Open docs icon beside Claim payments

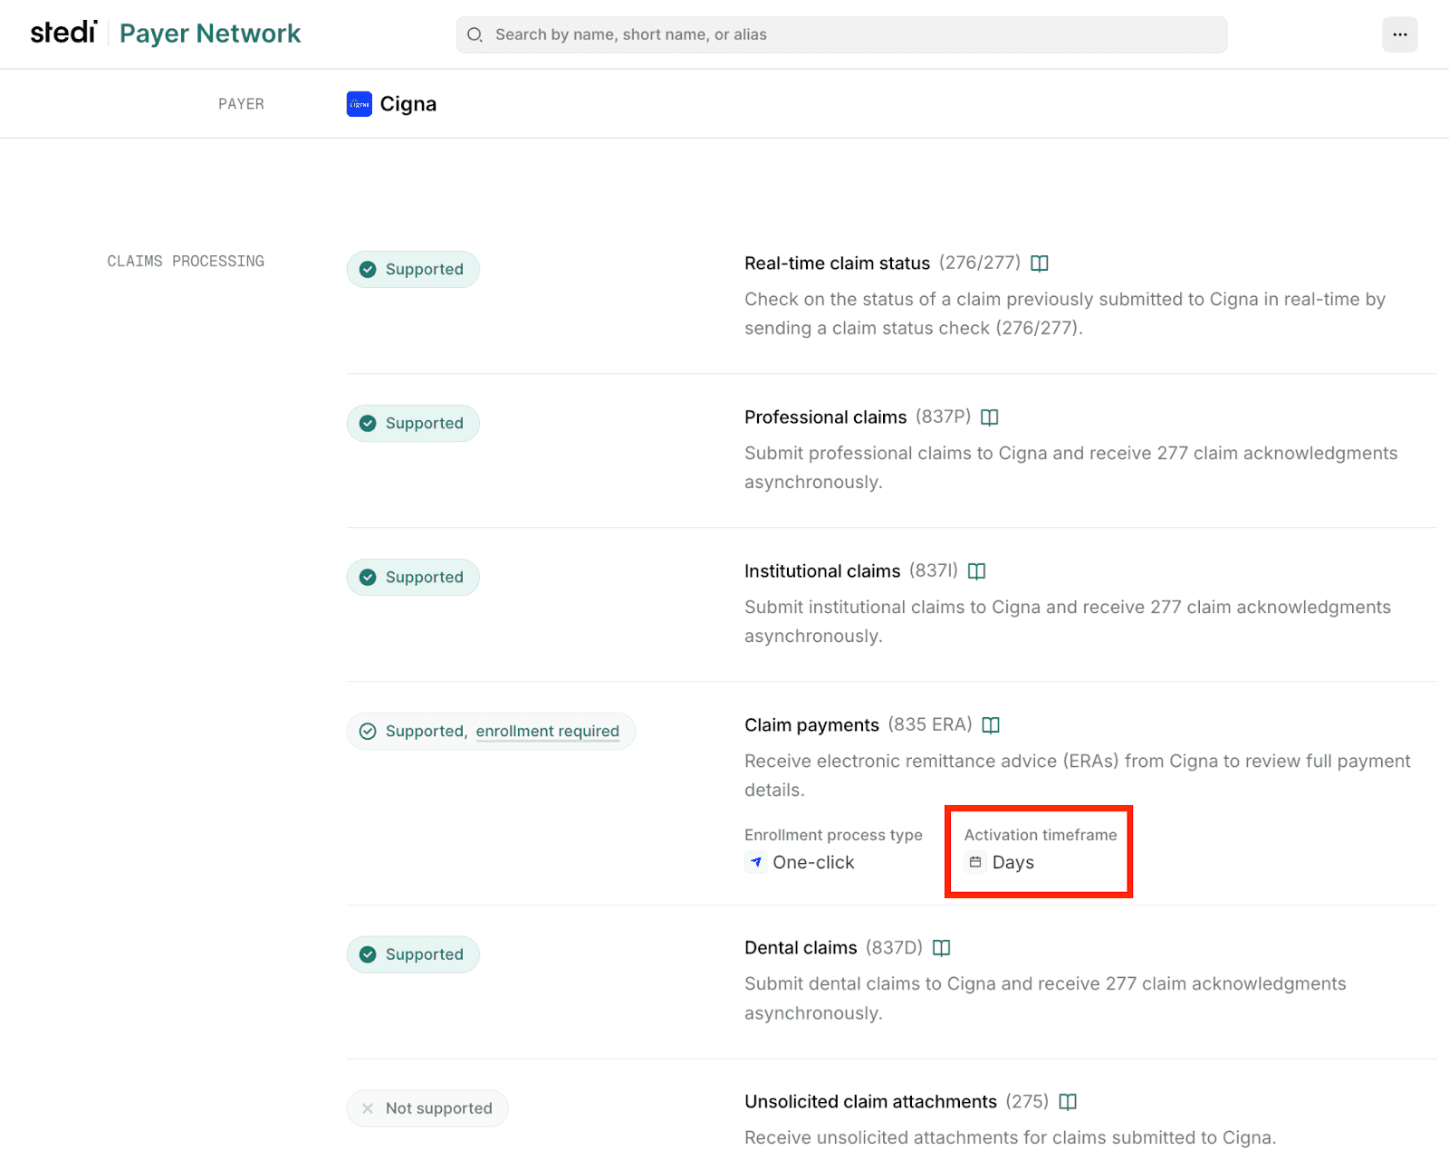pos(991,725)
